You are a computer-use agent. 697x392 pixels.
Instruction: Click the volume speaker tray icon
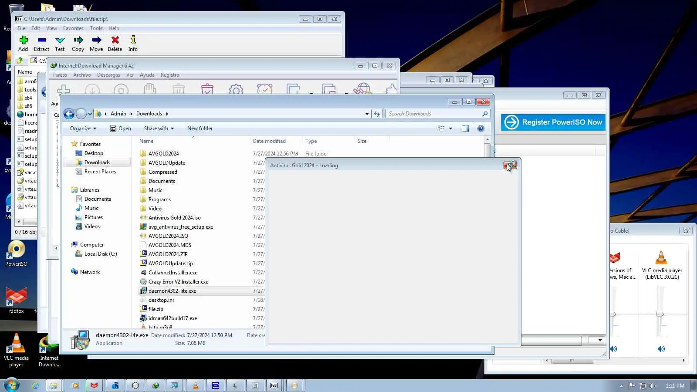point(653,386)
